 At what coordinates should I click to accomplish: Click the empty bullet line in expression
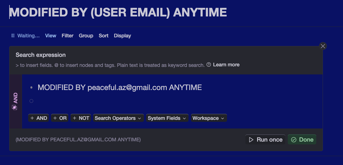(32, 101)
